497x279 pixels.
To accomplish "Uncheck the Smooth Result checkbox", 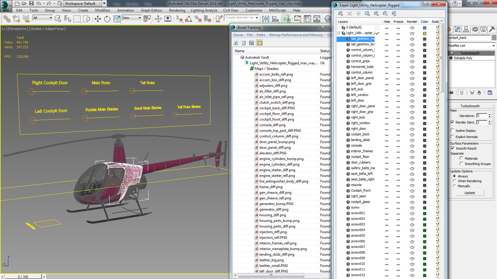I will tap(452, 148).
